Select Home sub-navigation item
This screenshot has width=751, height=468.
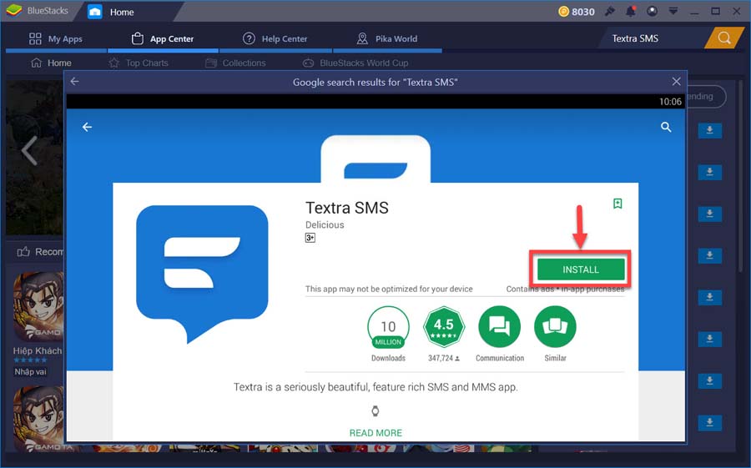tap(51, 63)
